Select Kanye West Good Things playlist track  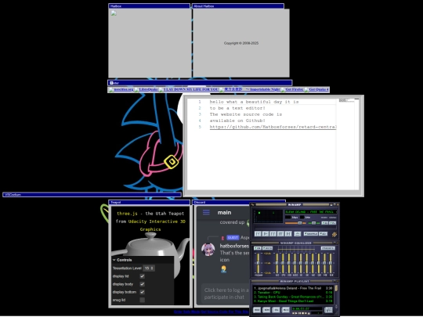pyautogui.click(x=293, y=301)
